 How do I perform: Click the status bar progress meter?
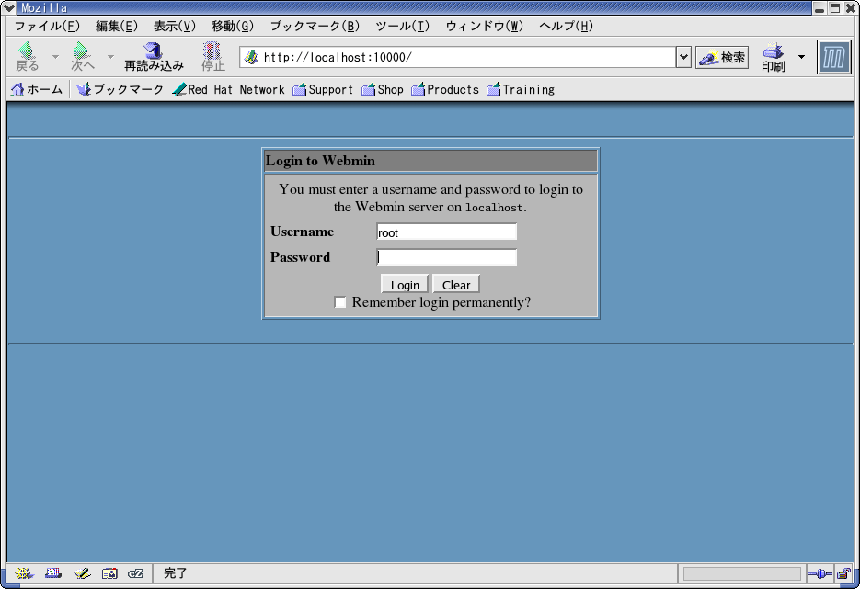[x=741, y=573]
